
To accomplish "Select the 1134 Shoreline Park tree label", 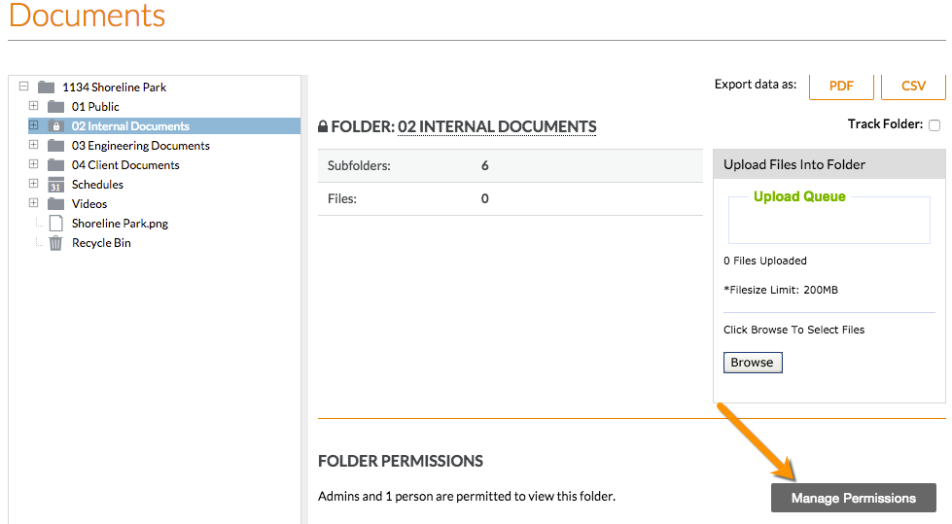I will tap(114, 87).
